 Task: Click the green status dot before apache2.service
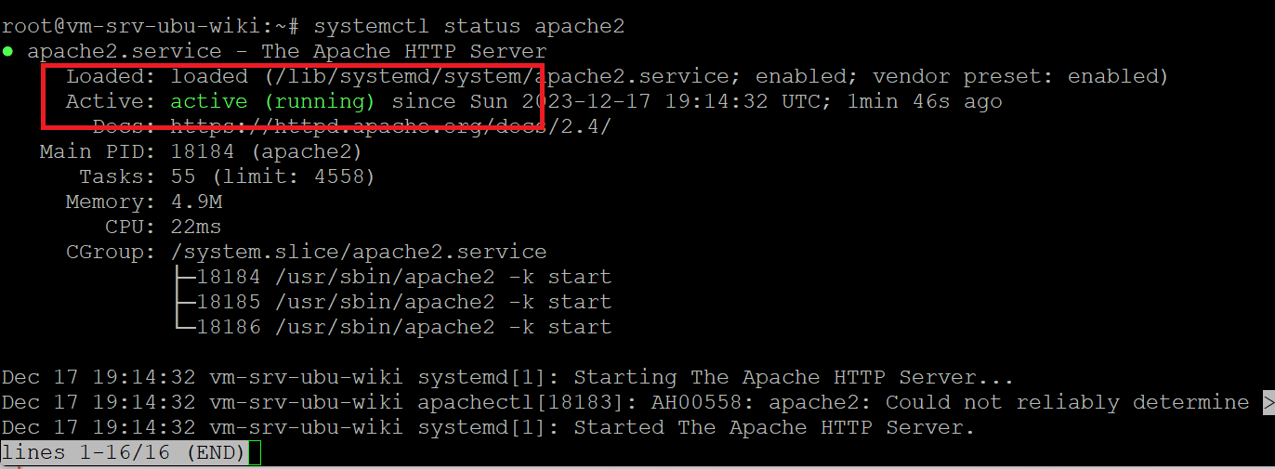click(x=7, y=52)
